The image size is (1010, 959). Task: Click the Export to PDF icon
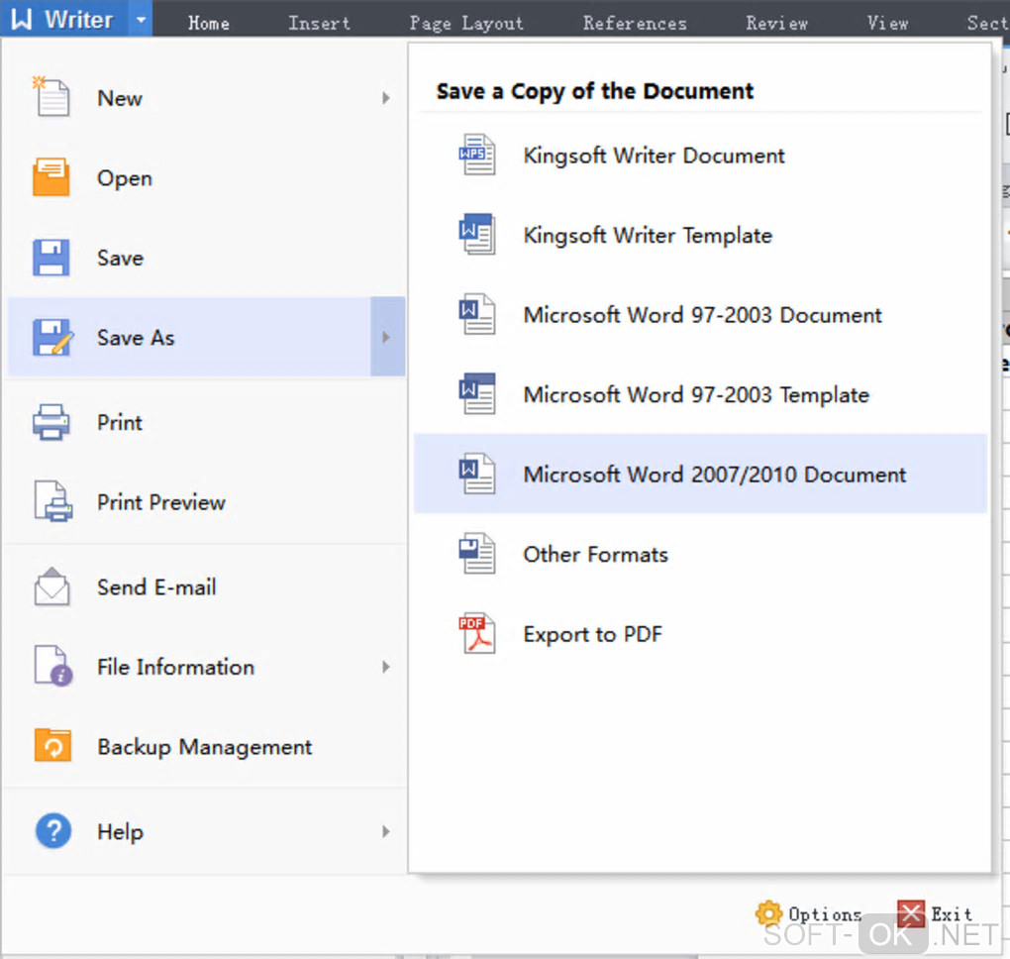(476, 633)
